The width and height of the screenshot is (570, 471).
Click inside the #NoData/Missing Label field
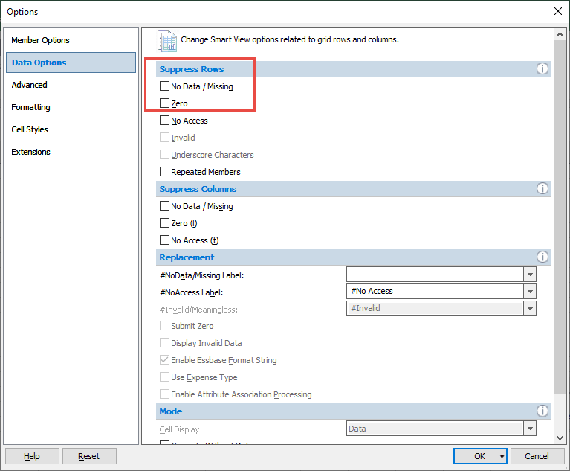pos(435,275)
